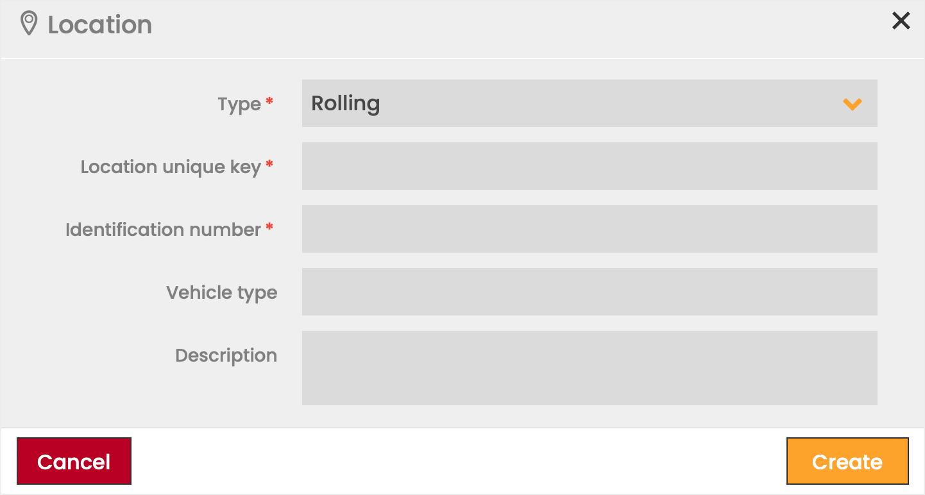The width and height of the screenshot is (925, 495).
Task: Click the red asterisk beside Type
Action: (269, 101)
